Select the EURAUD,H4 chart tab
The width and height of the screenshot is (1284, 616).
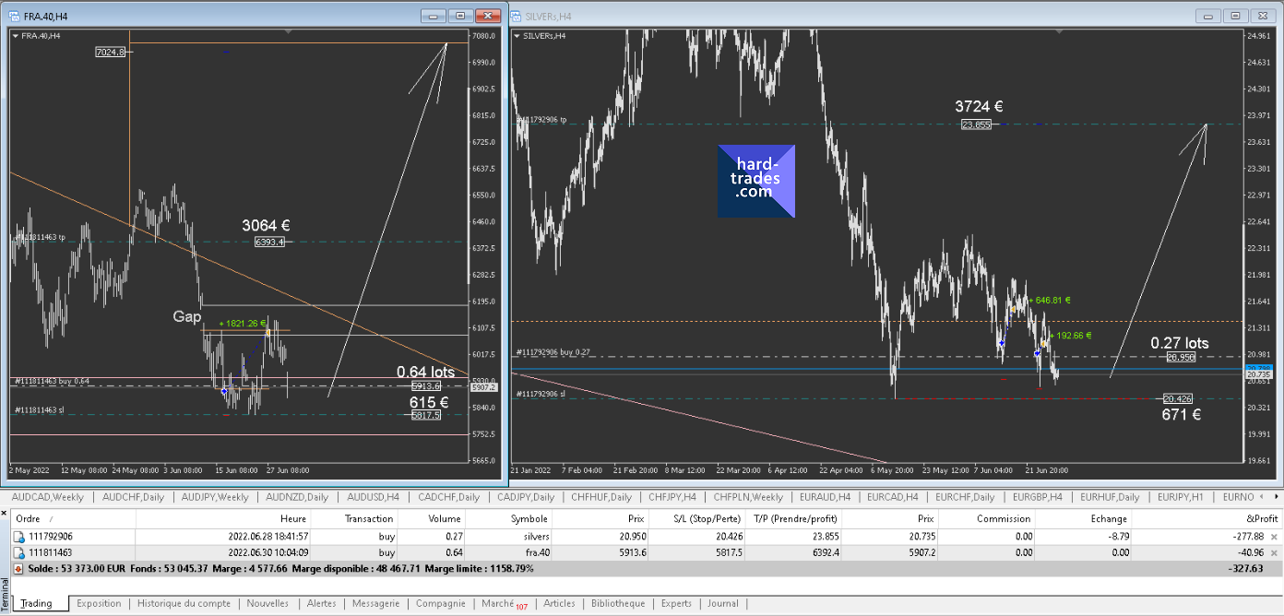827,497
